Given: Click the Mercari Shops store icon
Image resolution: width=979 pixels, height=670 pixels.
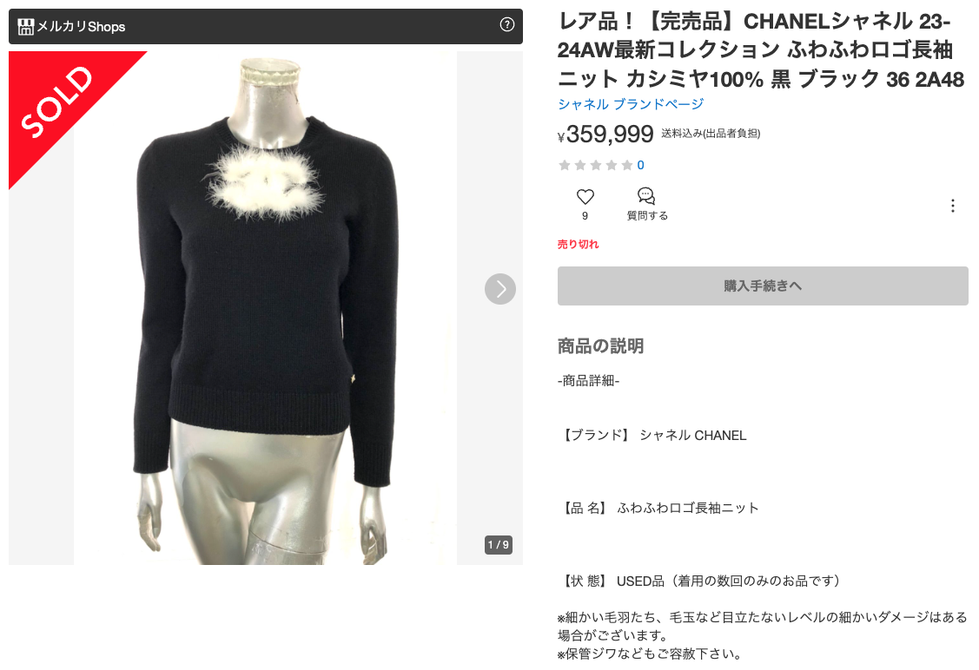Looking at the screenshot, I should point(25,26).
